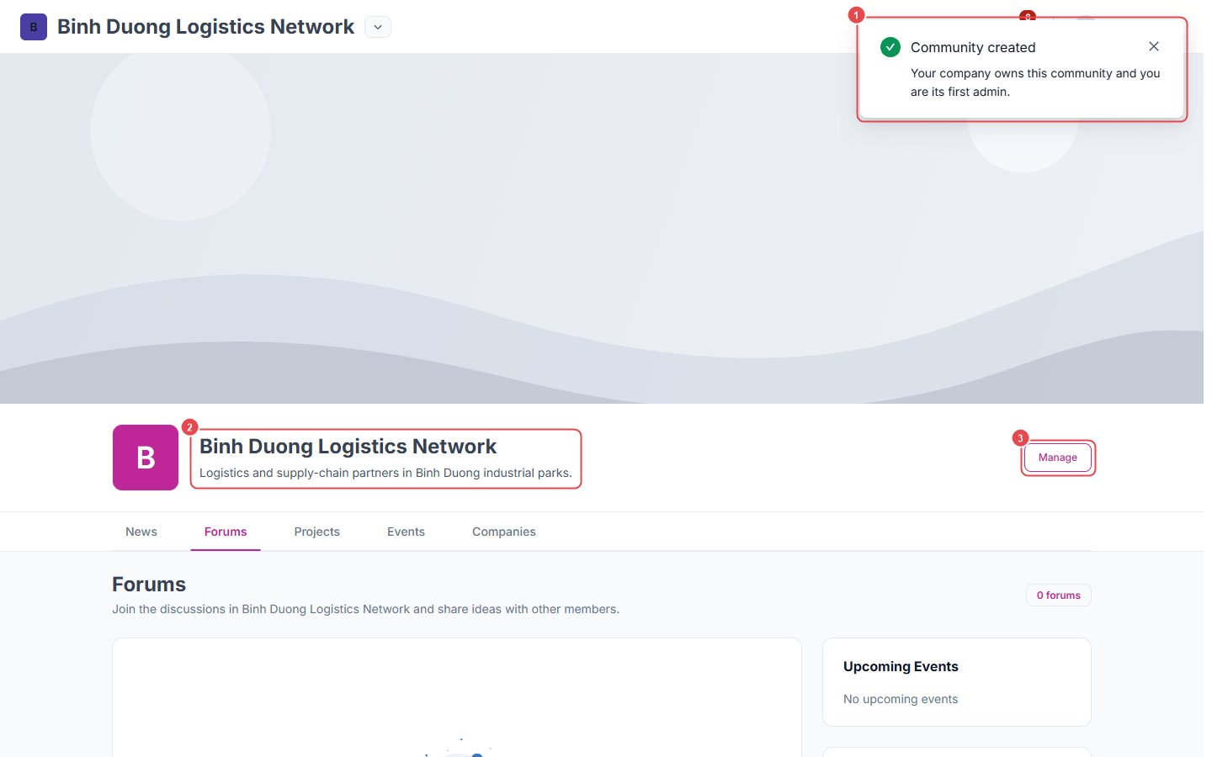Click the small purple B logo in header

(x=34, y=27)
